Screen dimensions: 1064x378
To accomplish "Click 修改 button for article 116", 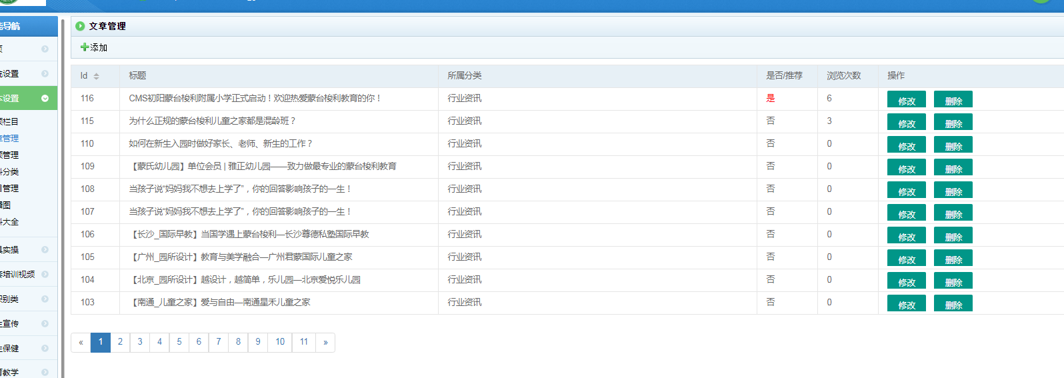I will pyautogui.click(x=907, y=99).
